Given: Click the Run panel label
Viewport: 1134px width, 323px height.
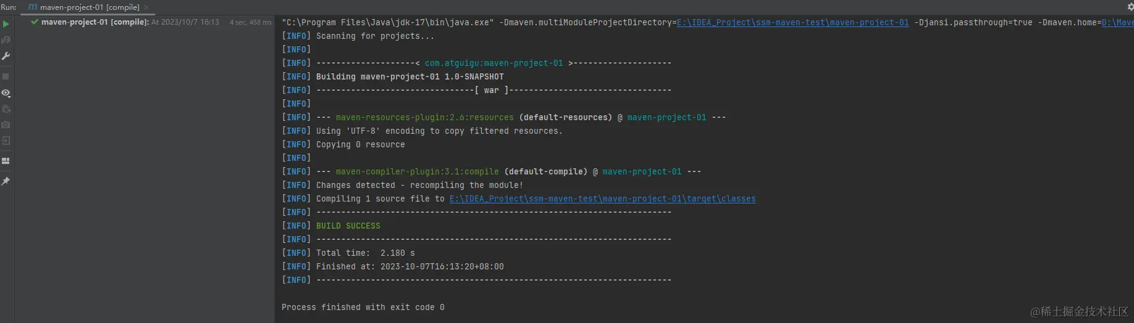Looking at the screenshot, I should point(9,7).
